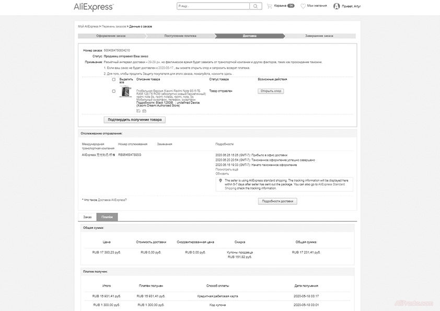The height and width of the screenshot is (311, 440).
Task: Click the user avatar icon
Action: (337, 6)
